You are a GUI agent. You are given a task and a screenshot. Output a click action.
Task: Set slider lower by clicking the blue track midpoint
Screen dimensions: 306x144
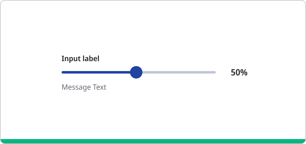tap(96, 72)
